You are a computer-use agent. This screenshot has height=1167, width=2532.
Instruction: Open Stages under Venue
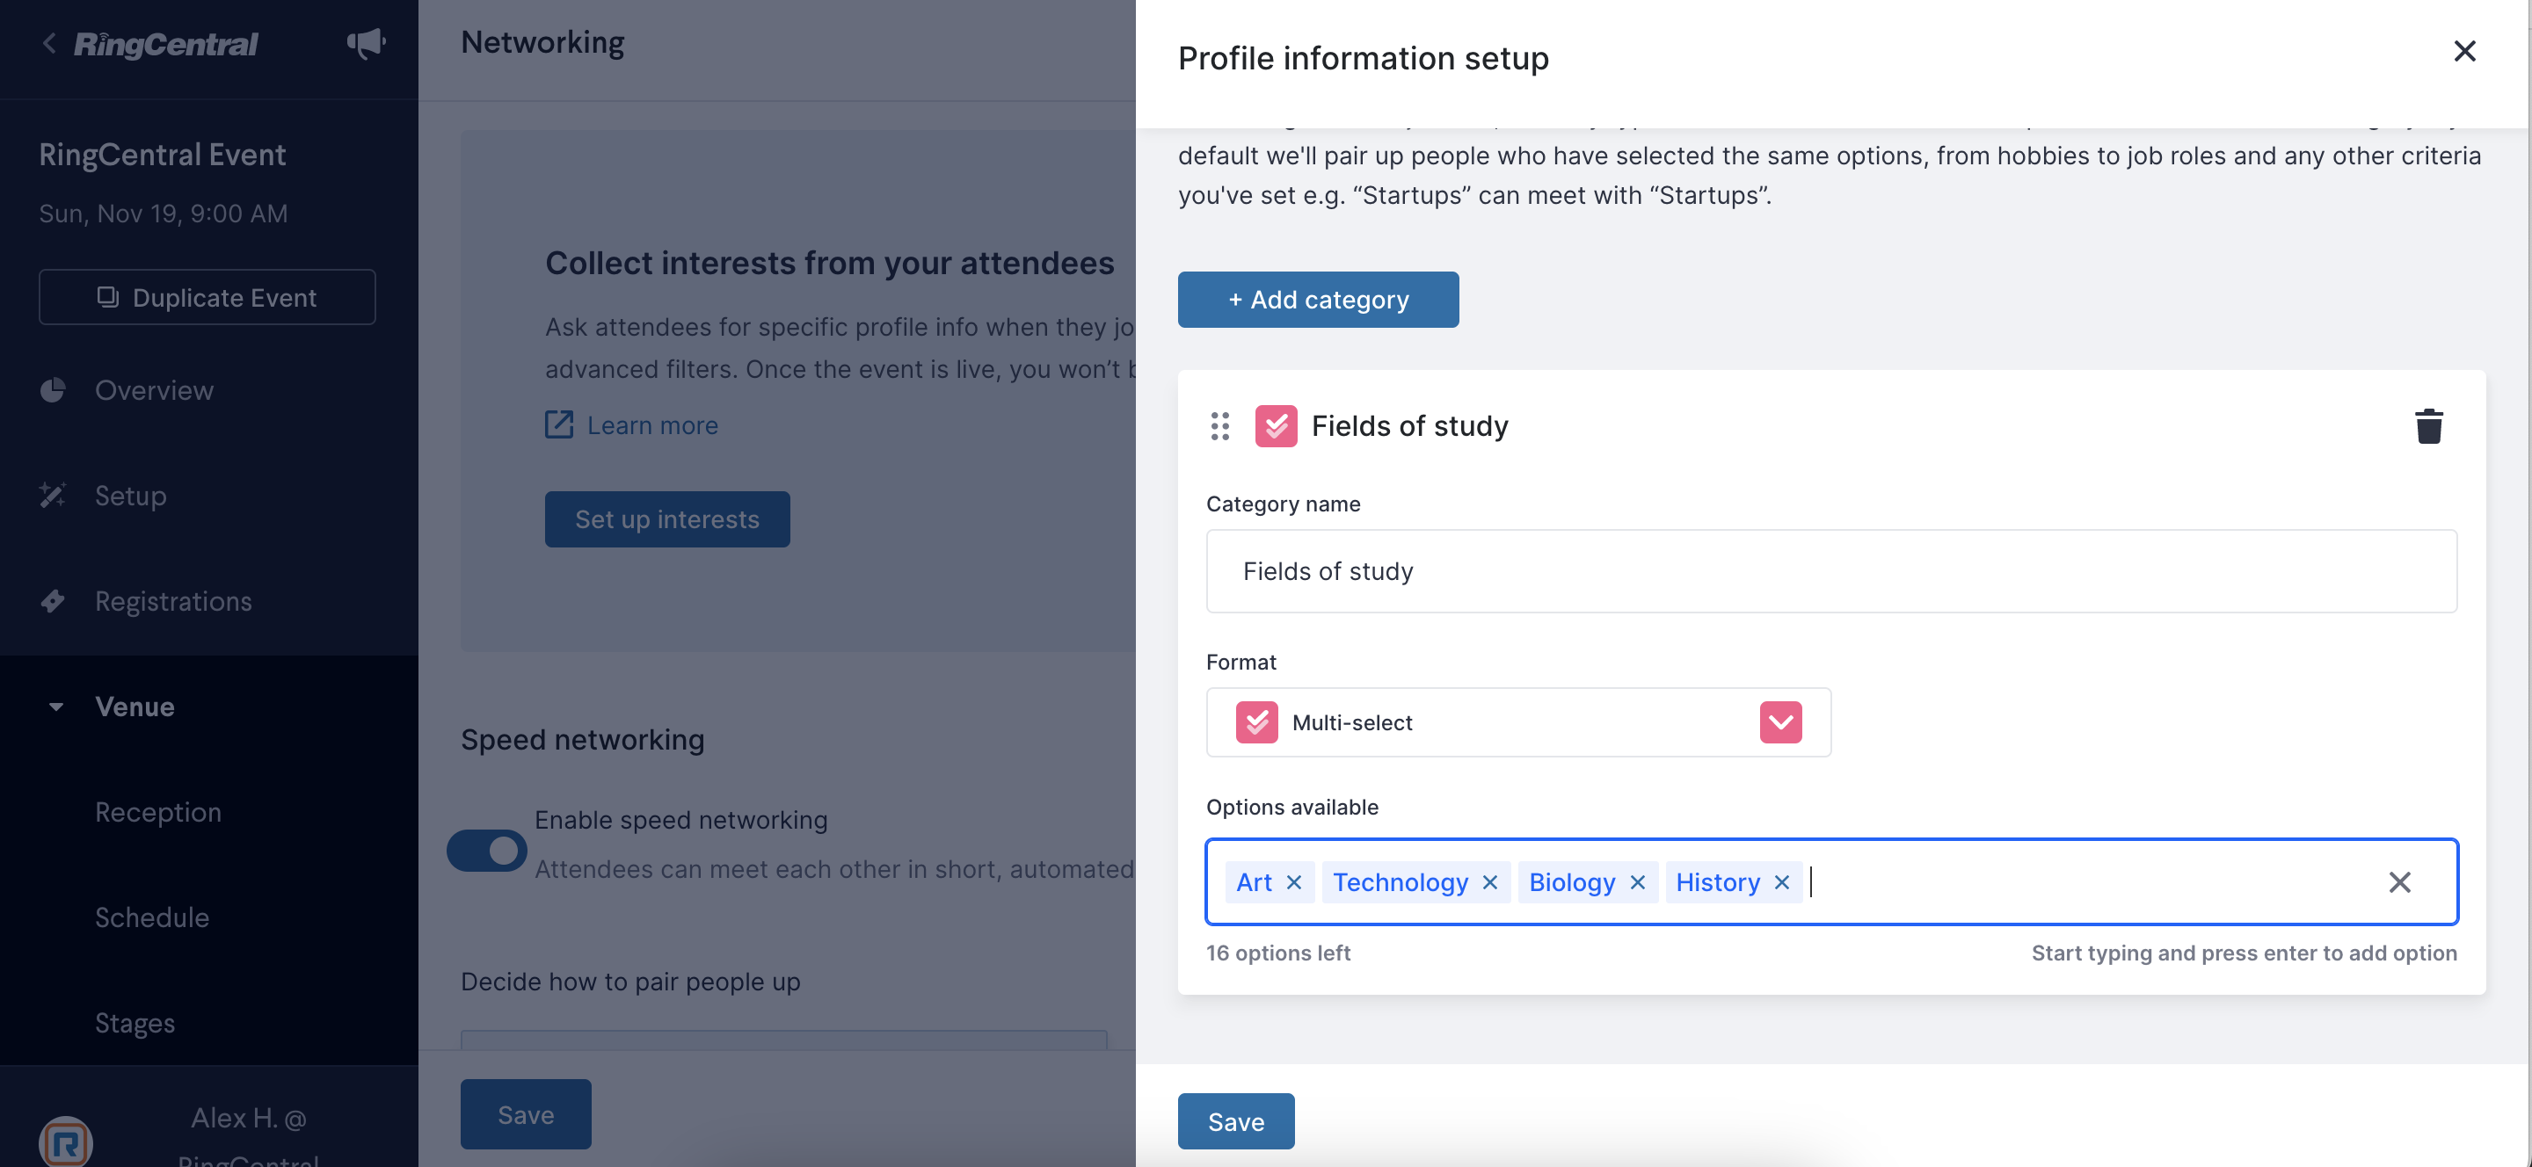[x=135, y=1023]
